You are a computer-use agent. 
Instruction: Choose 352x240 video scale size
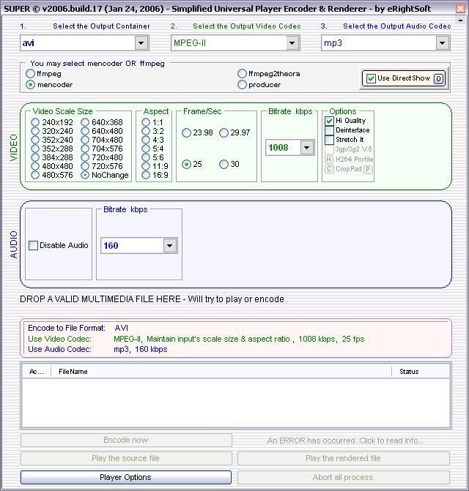(35, 140)
